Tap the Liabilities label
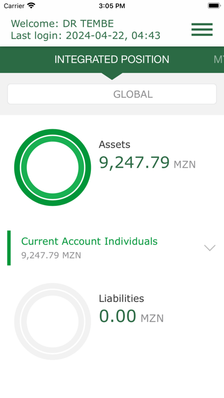 tap(121, 298)
